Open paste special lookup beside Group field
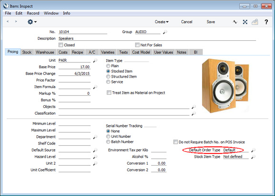Screen dimensions: 275x196 165,32
